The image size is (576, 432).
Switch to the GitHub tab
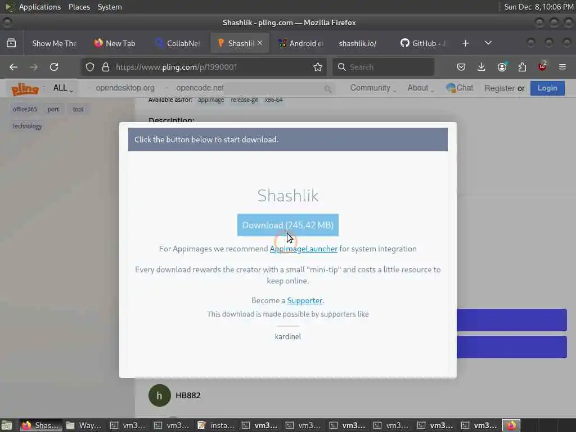pos(422,43)
